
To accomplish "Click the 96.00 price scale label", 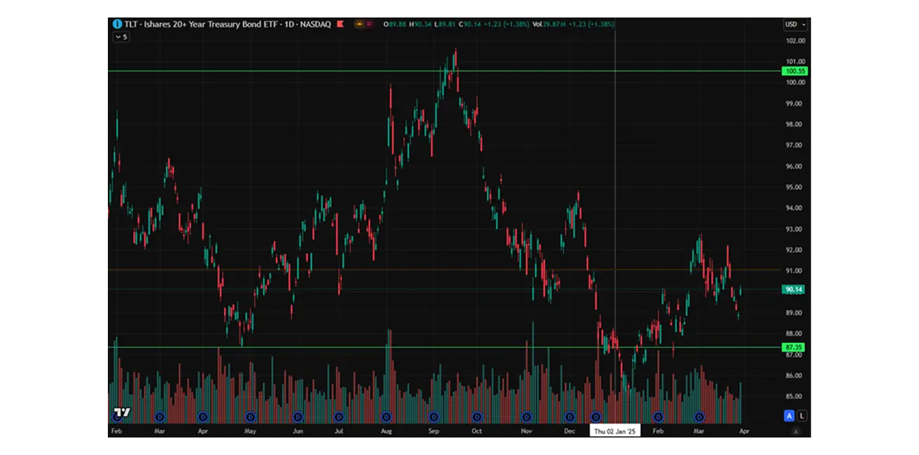I will [x=795, y=167].
